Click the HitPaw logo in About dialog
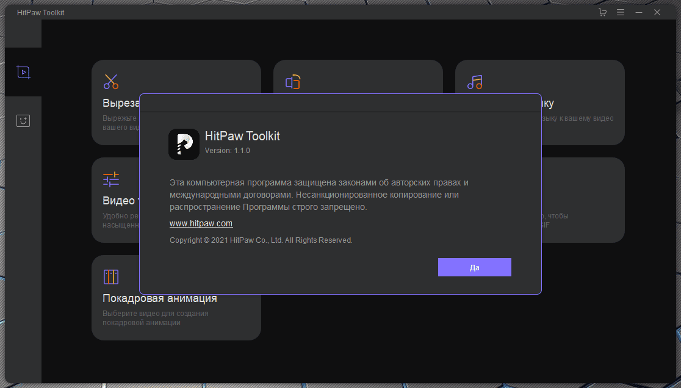The height and width of the screenshot is (388, 681). click(184, 144)
